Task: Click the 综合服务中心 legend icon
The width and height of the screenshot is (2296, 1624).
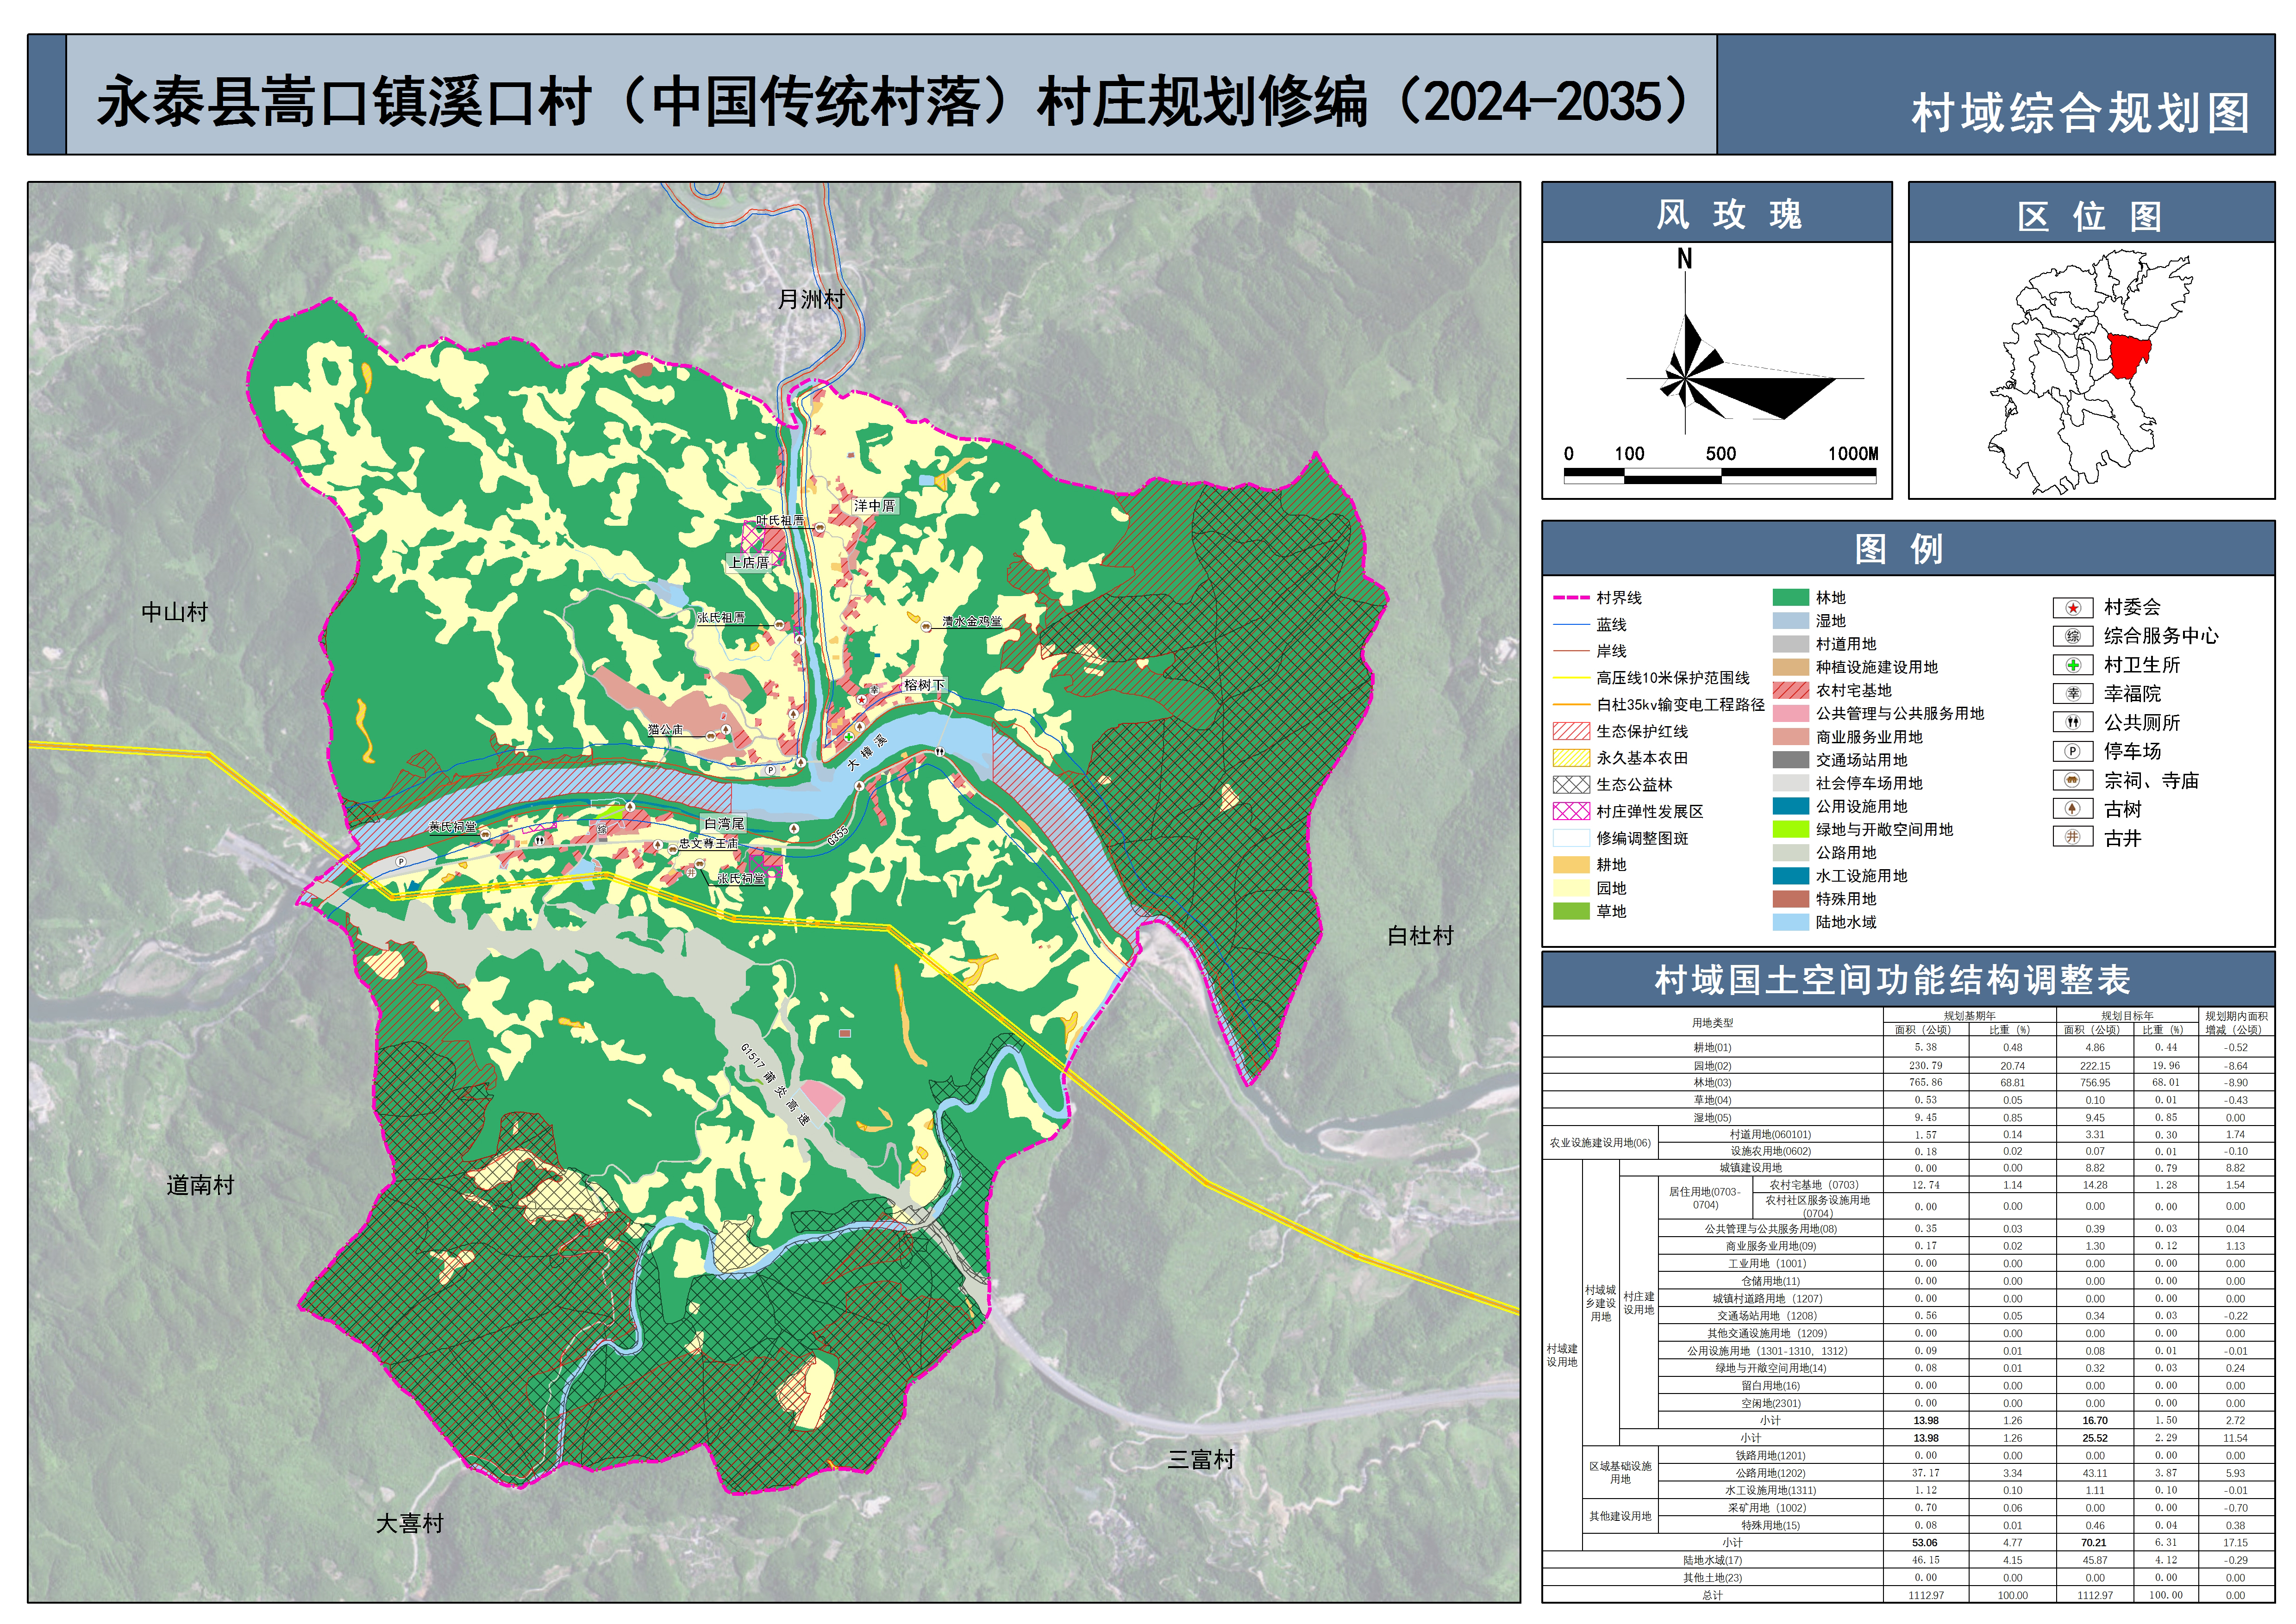Action: coord(2072,637)
